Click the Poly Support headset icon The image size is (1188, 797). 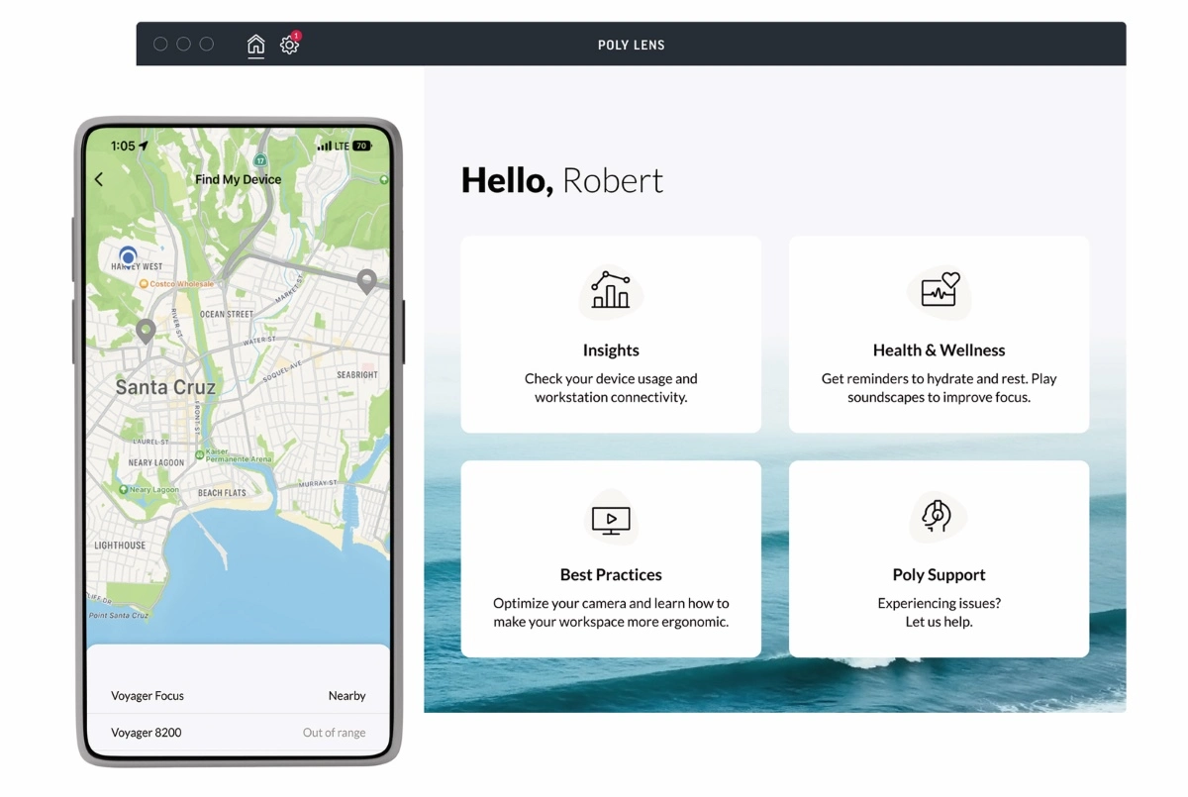click(x=937, y=516)
